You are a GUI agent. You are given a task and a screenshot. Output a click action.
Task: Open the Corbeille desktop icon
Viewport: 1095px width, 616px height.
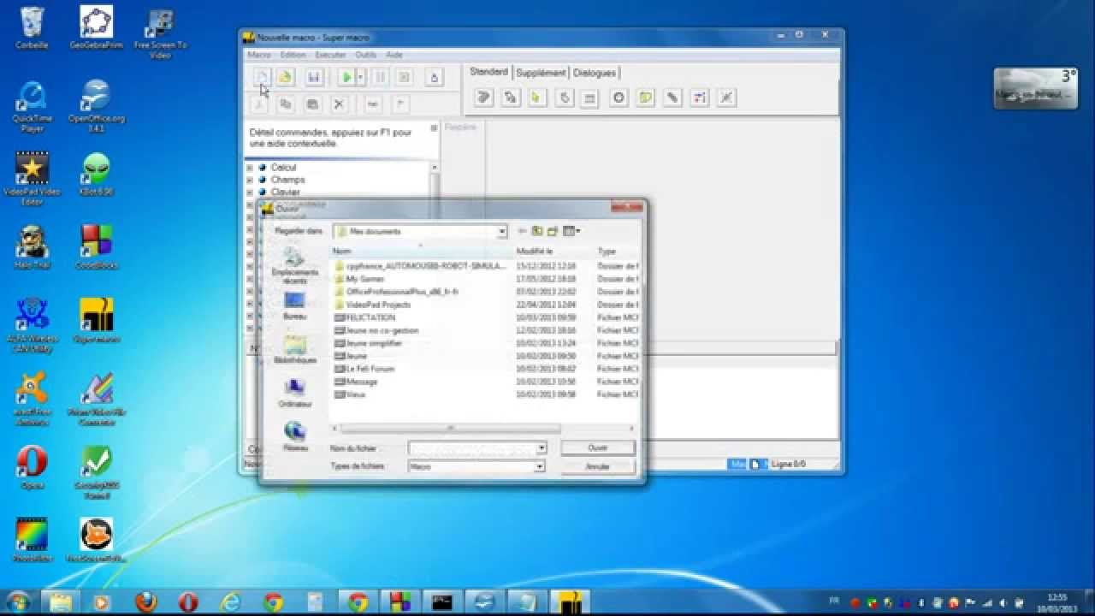[32, 28]
